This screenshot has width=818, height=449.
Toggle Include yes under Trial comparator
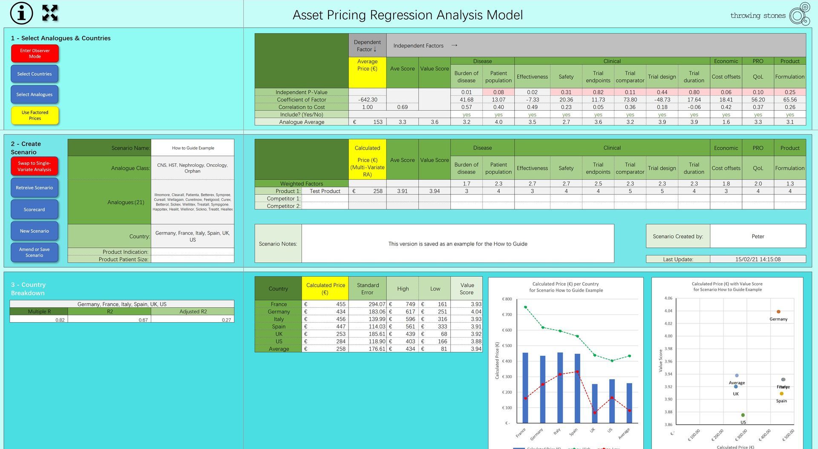(x=630, y=114)
